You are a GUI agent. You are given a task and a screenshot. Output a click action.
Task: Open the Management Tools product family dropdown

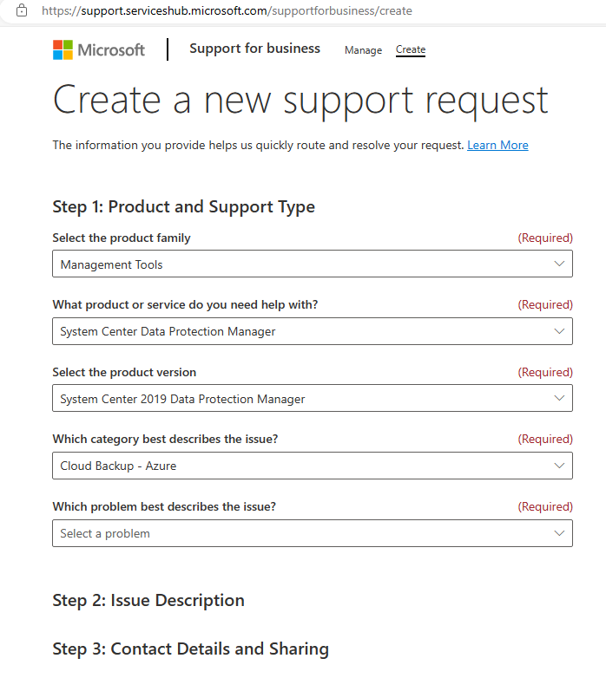point(312,264)
